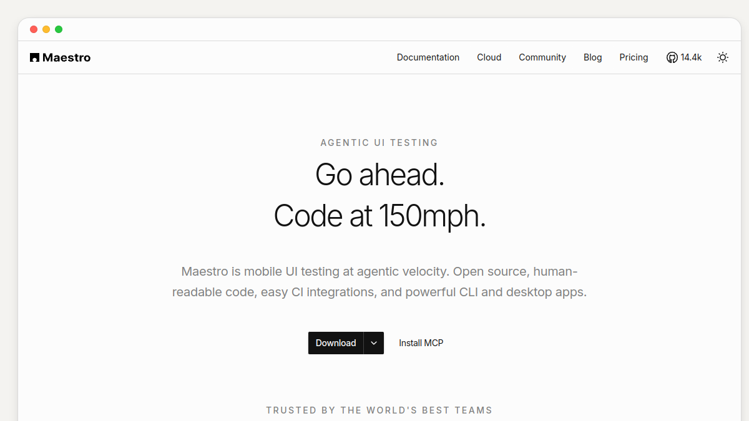Open the Documentation nav item
749x421 pixels.
coord(428,57)
